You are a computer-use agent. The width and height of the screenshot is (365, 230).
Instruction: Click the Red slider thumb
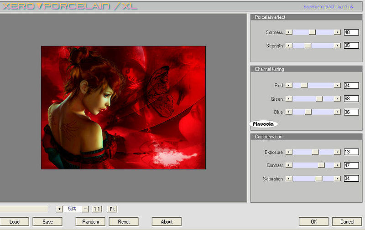304,85
